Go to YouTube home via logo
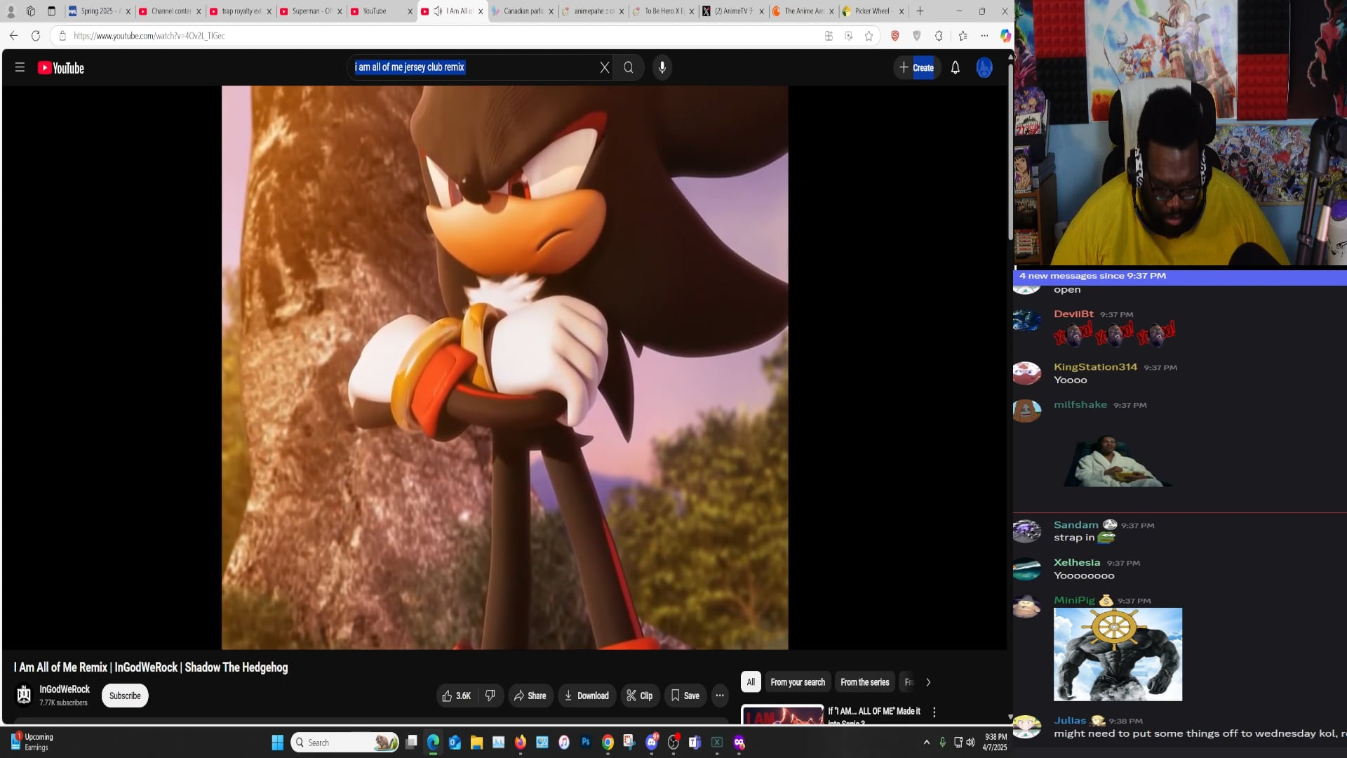Image resolution: width=1347 pixels, height=758 pixels. [x=61, y=68]
